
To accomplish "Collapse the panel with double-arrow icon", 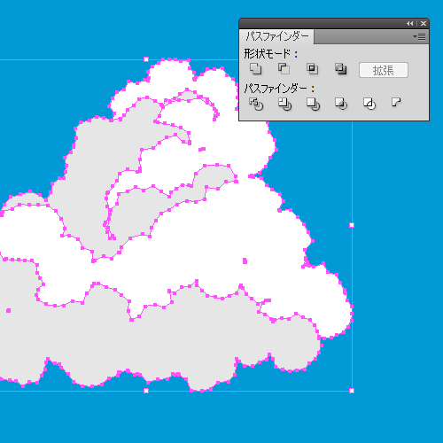I will [409, 23].
